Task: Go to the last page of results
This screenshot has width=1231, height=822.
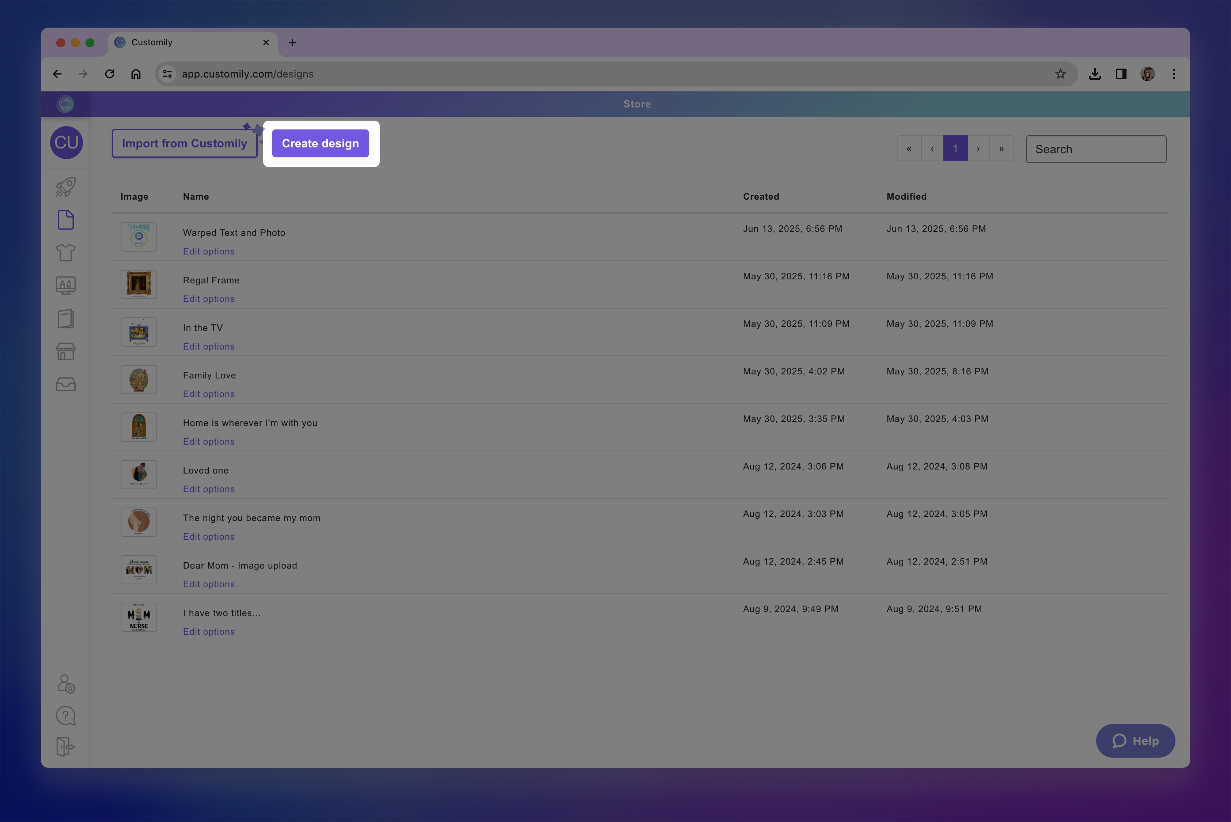Action: pyautogui.click(x=1001, y=149)
